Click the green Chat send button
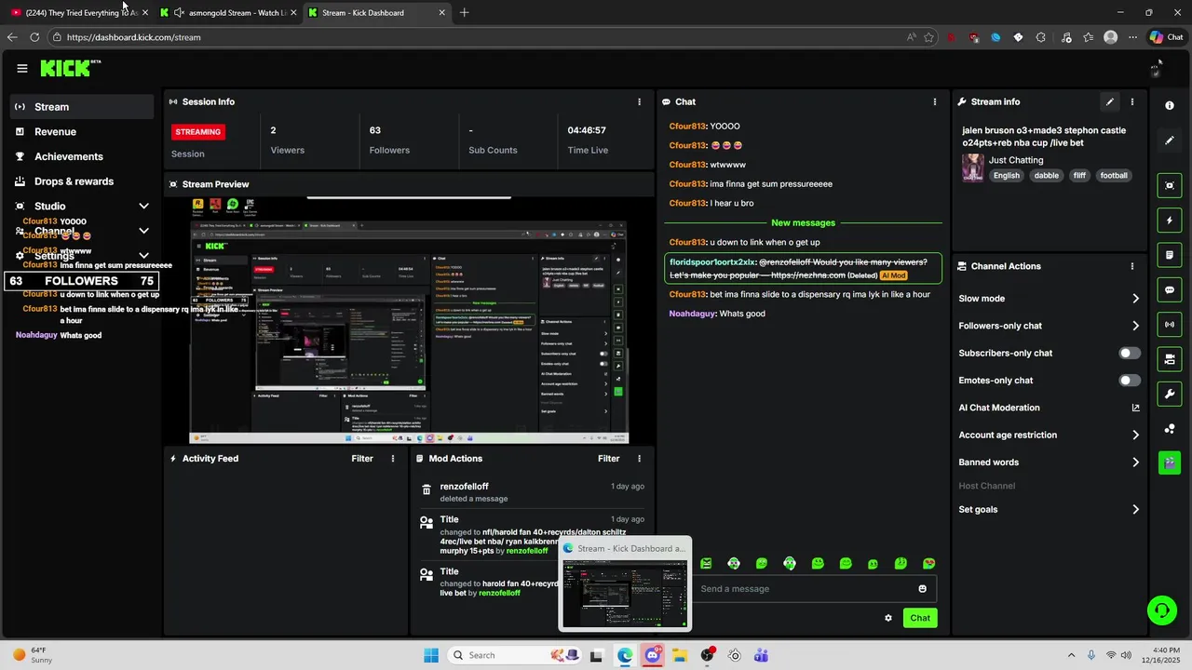Image resolution: width=1192 pixels, height=670 pixels. pyautogui.click(x=920, y=618)
